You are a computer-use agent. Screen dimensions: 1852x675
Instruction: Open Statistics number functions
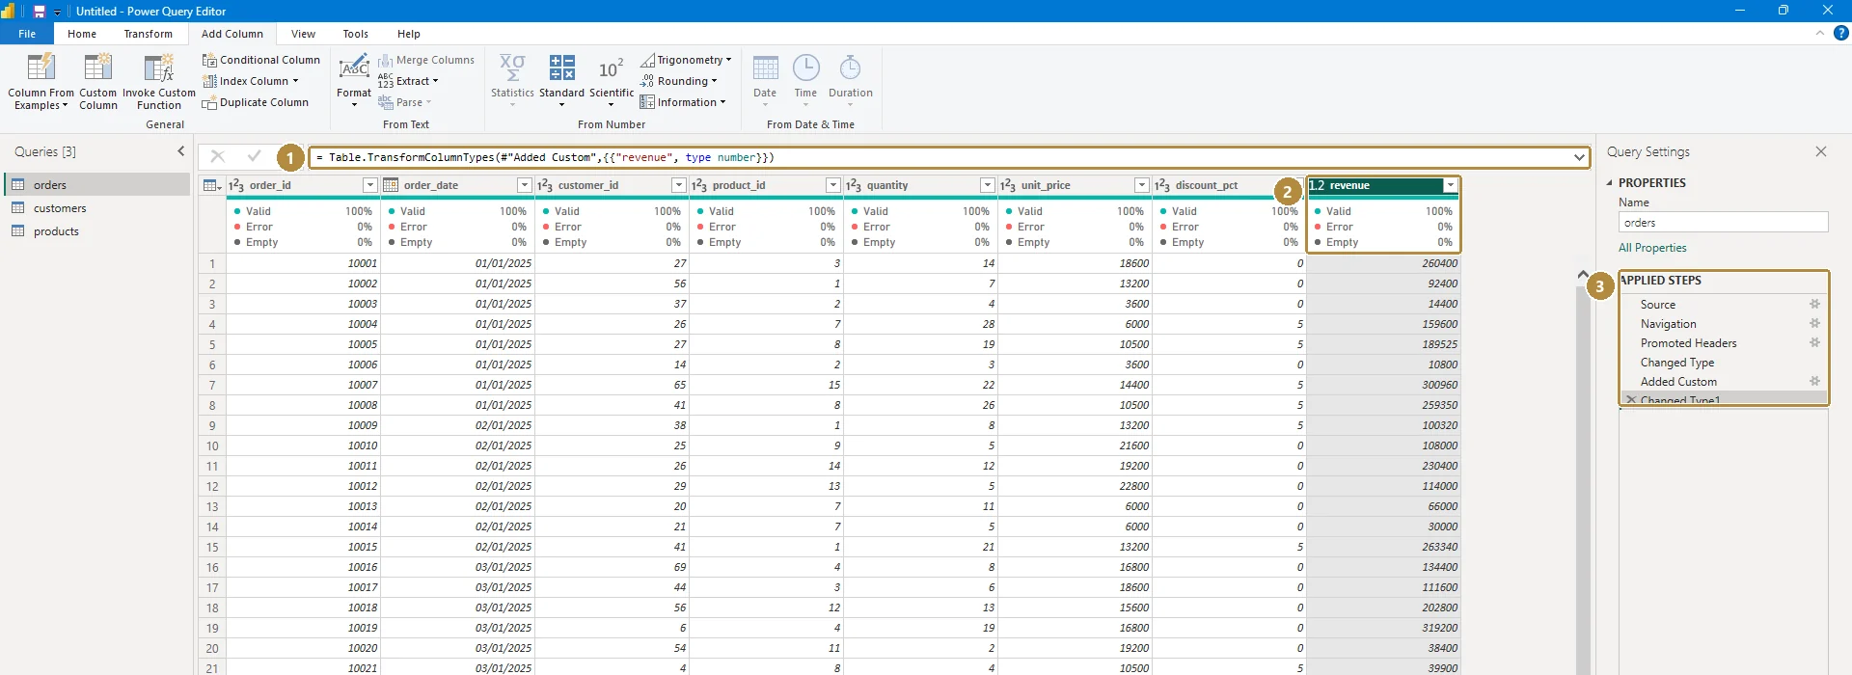coord(512,80)
